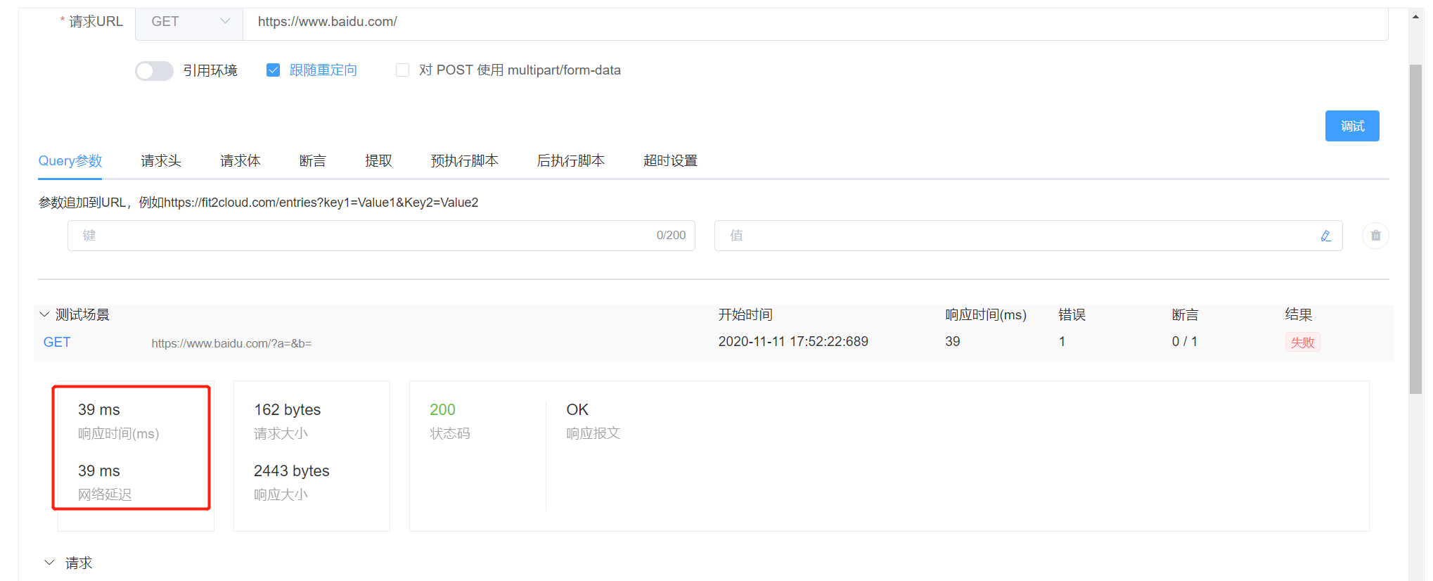
Task: Switch to Query参数 tab
Action: click(x=70, y=161)
